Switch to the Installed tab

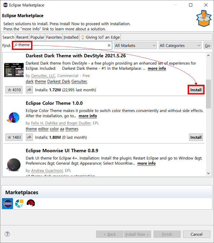pyautogui.click(x=71, y=37)
